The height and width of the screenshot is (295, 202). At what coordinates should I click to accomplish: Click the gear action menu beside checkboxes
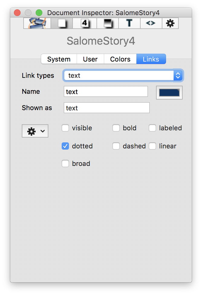click(35, 131)
